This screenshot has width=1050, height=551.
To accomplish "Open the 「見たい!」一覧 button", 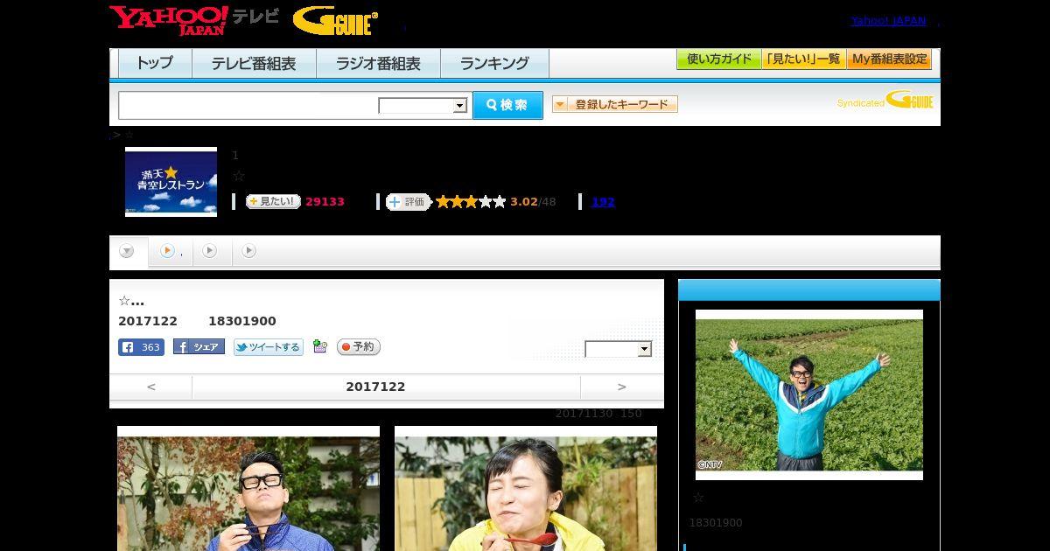I will [804, 59].
